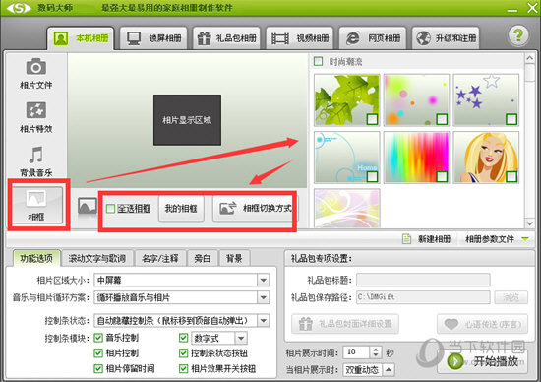Switch to 锁屏相册 tab
Screen dimensions: 541x382
coord(153,38)
